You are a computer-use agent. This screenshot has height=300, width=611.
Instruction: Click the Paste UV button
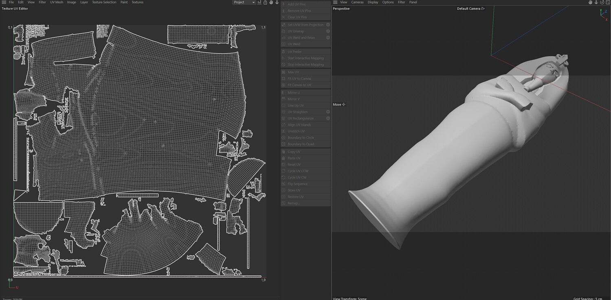(305, 158)
